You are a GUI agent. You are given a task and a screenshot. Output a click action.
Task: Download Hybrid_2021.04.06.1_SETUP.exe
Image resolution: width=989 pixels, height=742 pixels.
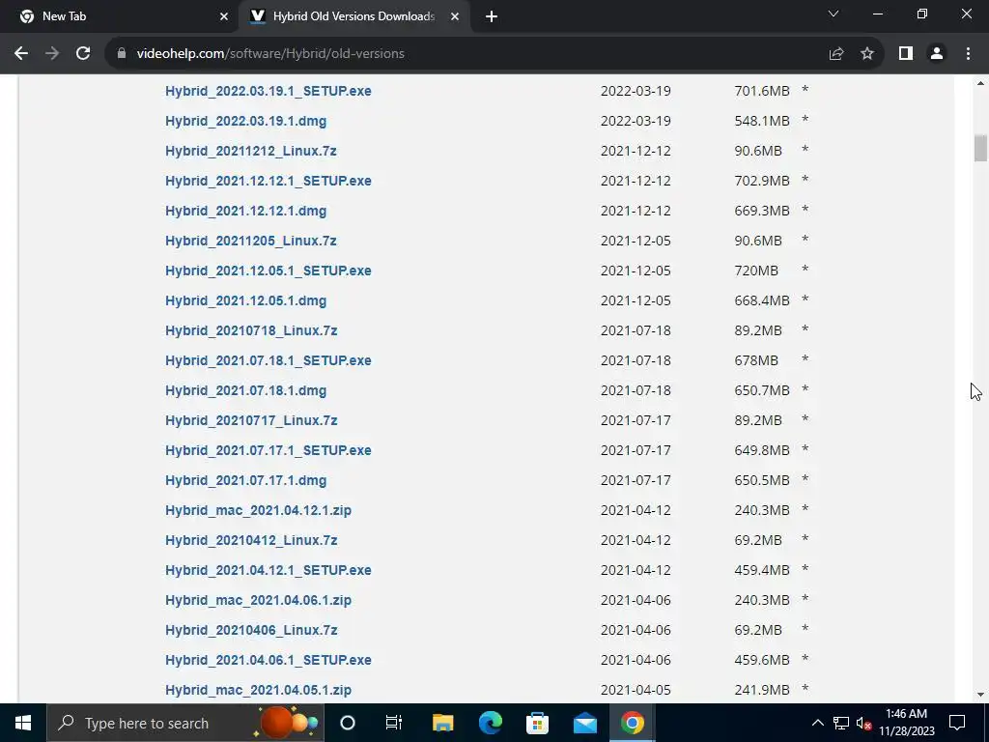[268, 661]
